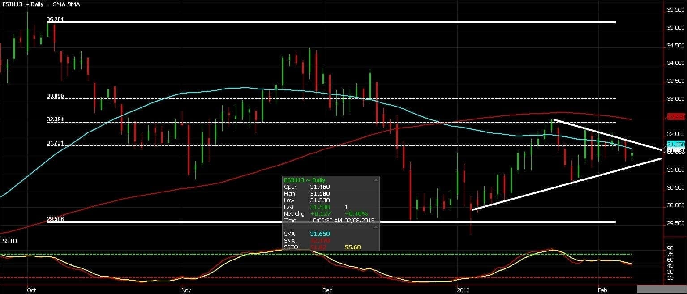
Task: Click the 33.056 dashed level label
Action: tap(55, 96)
